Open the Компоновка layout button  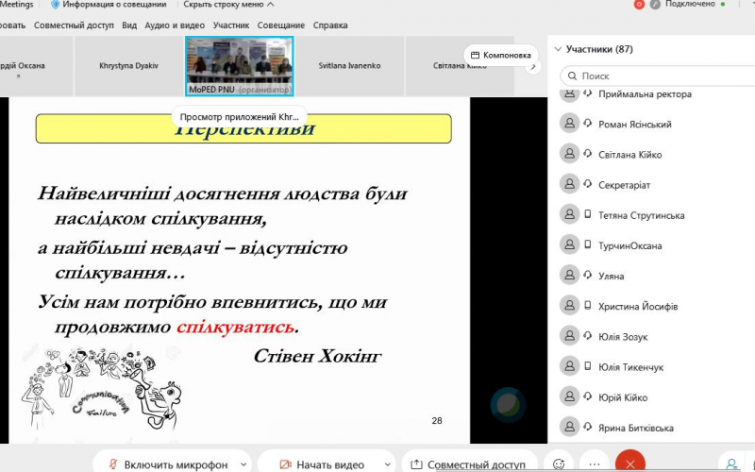click(501, 55)
